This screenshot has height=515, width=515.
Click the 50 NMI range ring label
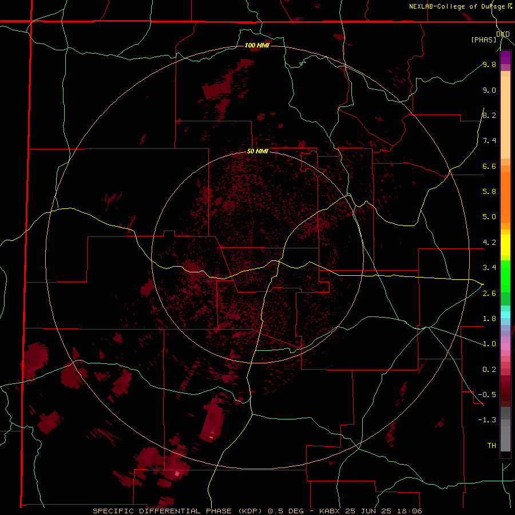click(x=258, y=152)
